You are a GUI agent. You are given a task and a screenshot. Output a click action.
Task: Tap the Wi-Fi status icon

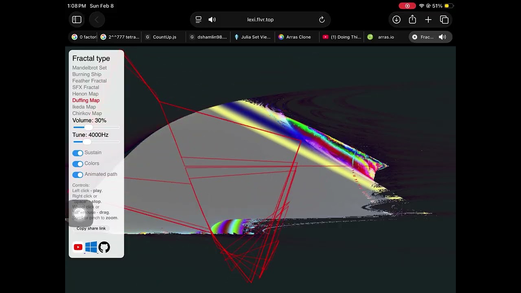(422, 6)
